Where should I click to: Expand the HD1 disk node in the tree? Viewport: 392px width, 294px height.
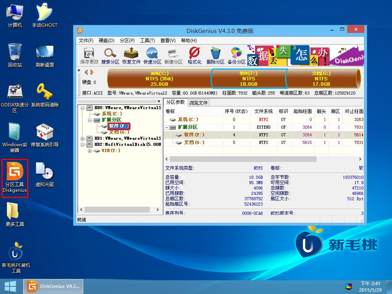pos(83,139)
